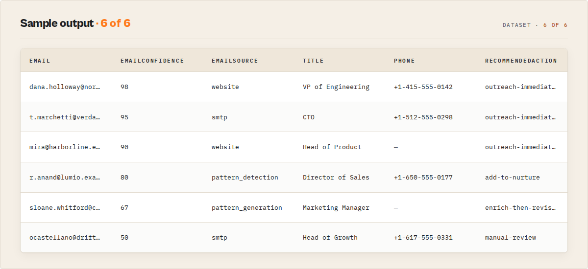The image size is (588, 269).
Task: Click outreach-immediate action in t.marchetti row
Action: tap(520, 117)
